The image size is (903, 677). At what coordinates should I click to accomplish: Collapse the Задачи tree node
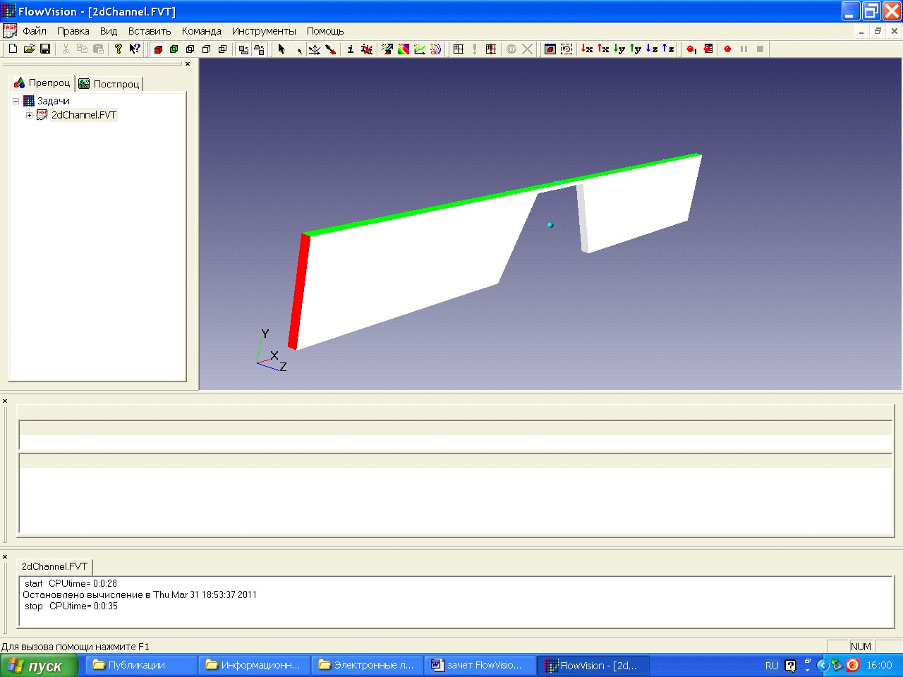(16, 101)
